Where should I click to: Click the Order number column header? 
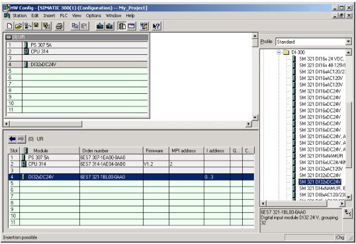pos(111,151)
